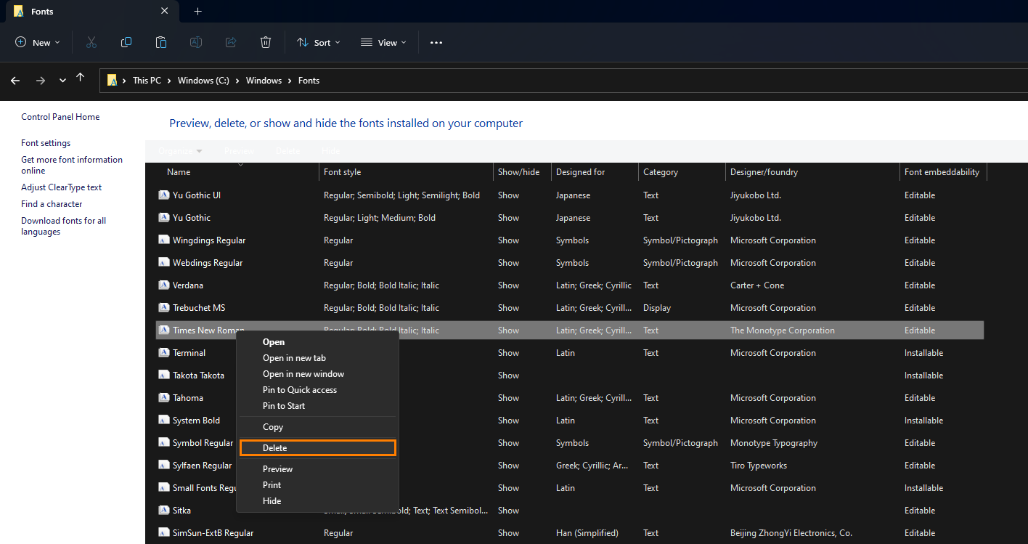Go up one folder level arrow

coord(81,78)
